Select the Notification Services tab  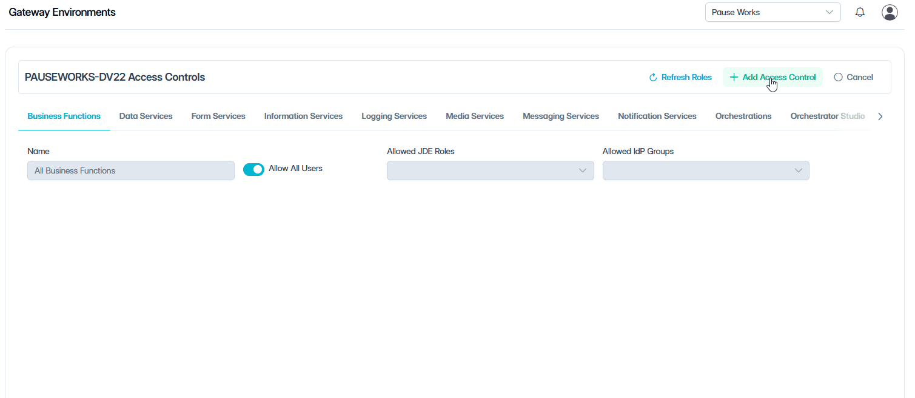[x=657, y=116]
